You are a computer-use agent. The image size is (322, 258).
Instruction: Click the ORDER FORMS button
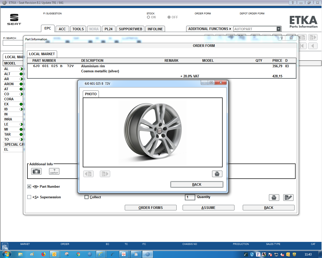(151, 208)
